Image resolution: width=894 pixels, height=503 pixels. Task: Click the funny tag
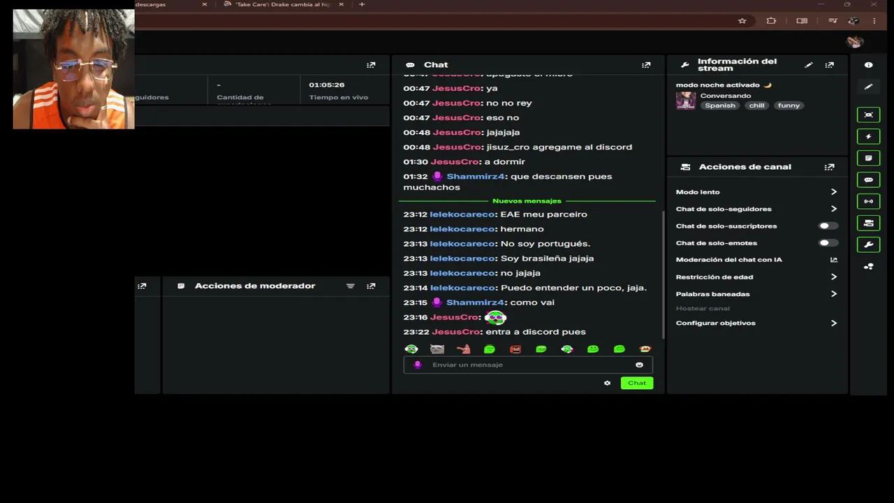(x=789, y=105)
